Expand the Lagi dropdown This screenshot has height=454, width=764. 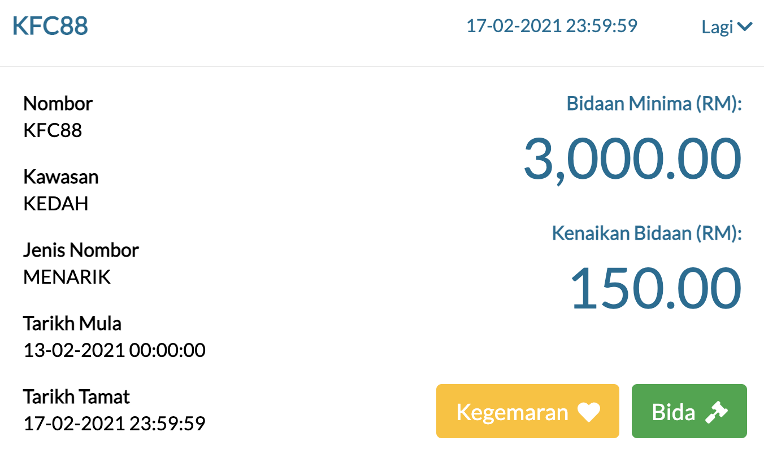(726, 27)
